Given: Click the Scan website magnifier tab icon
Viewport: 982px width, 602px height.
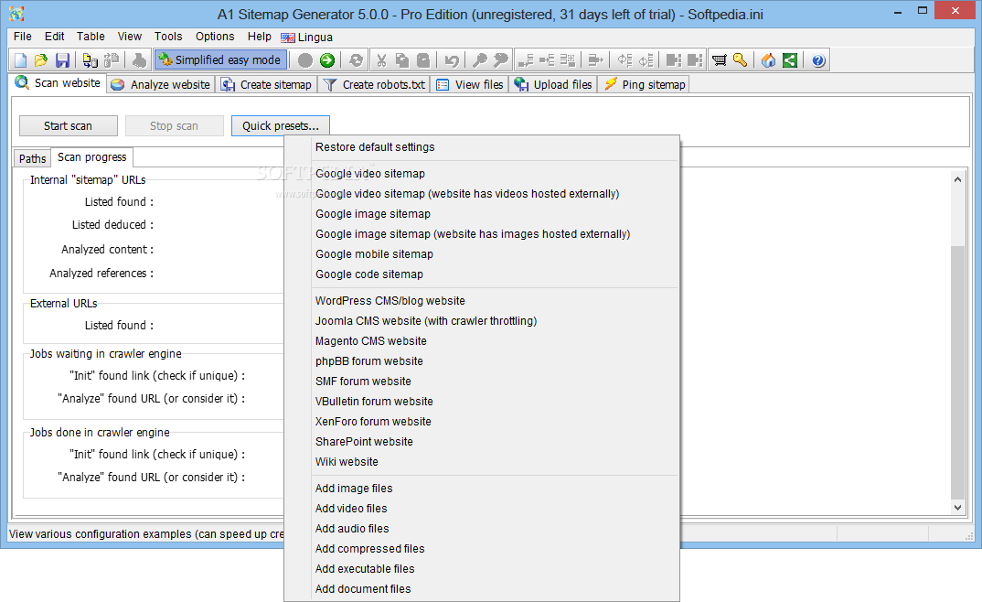Looking at the screenshot, I should (x=22, y=82).
